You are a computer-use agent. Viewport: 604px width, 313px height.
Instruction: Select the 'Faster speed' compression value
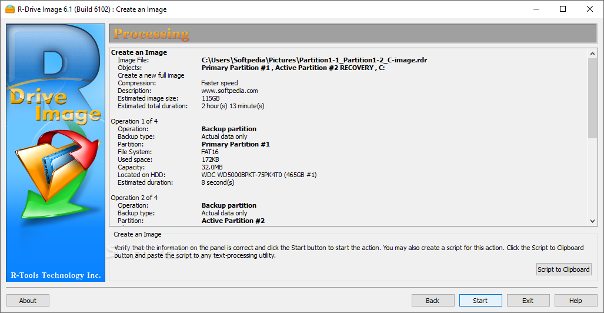219,83
